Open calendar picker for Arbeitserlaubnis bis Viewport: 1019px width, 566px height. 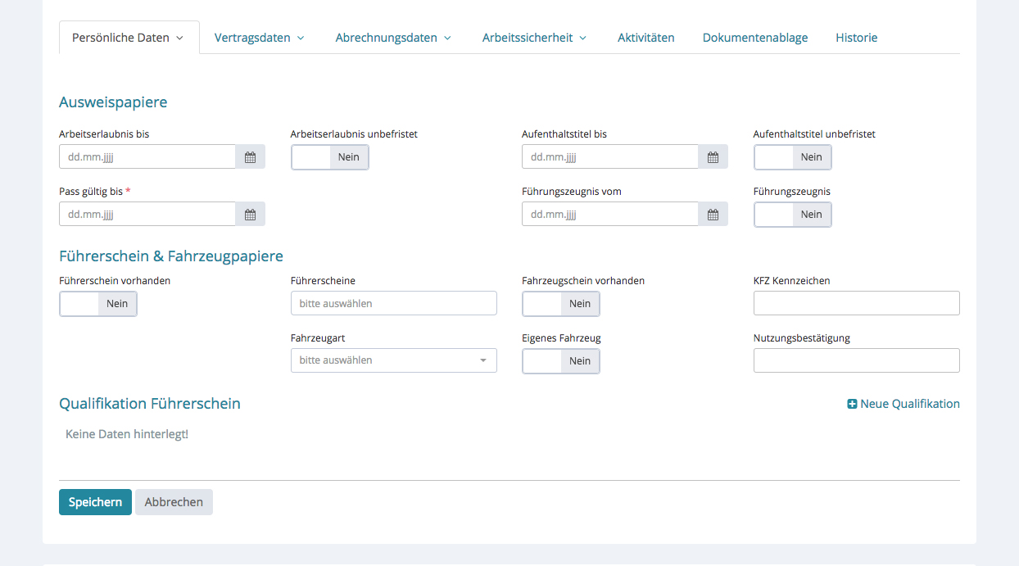click(x=250, y=157)
